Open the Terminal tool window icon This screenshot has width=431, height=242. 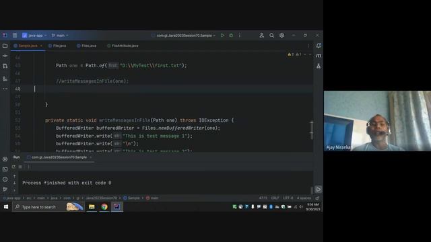tap(5, 169)
